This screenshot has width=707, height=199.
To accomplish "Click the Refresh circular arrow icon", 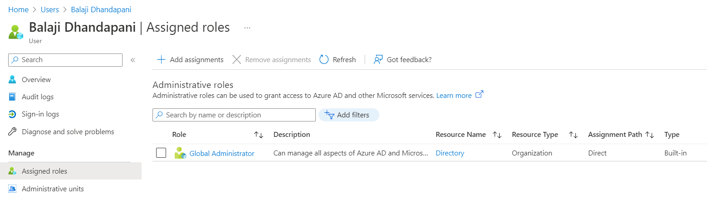I will (x=324, y=59).
